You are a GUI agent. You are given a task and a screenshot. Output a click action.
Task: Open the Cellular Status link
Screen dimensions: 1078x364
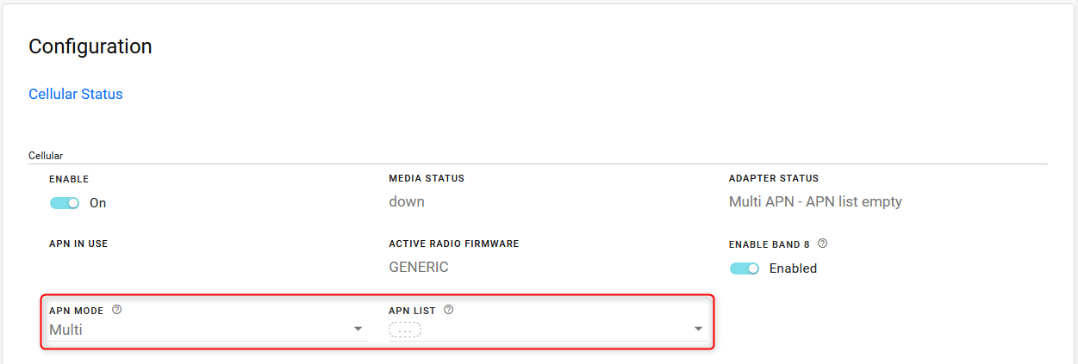[76, 95]
